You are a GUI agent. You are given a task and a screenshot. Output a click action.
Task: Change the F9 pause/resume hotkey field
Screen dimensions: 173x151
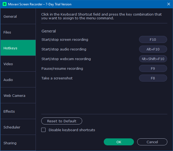tap(153, 69)
